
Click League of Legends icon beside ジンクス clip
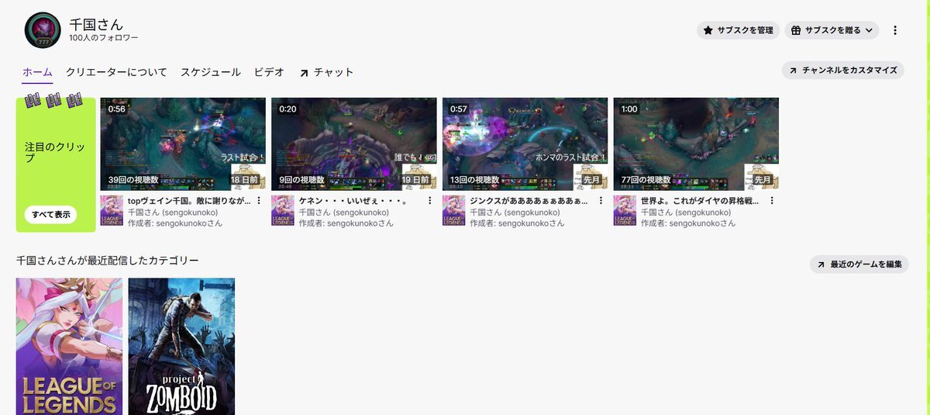(x=454, y=210)
